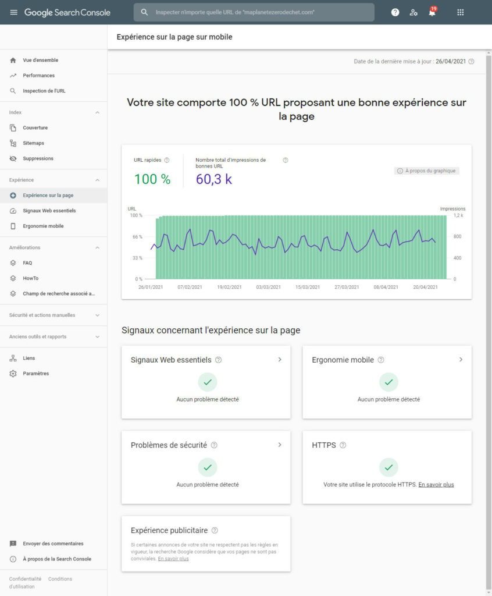
Task: Click the Vue d'ensemble home icon
Action: [x=13, y=60]
